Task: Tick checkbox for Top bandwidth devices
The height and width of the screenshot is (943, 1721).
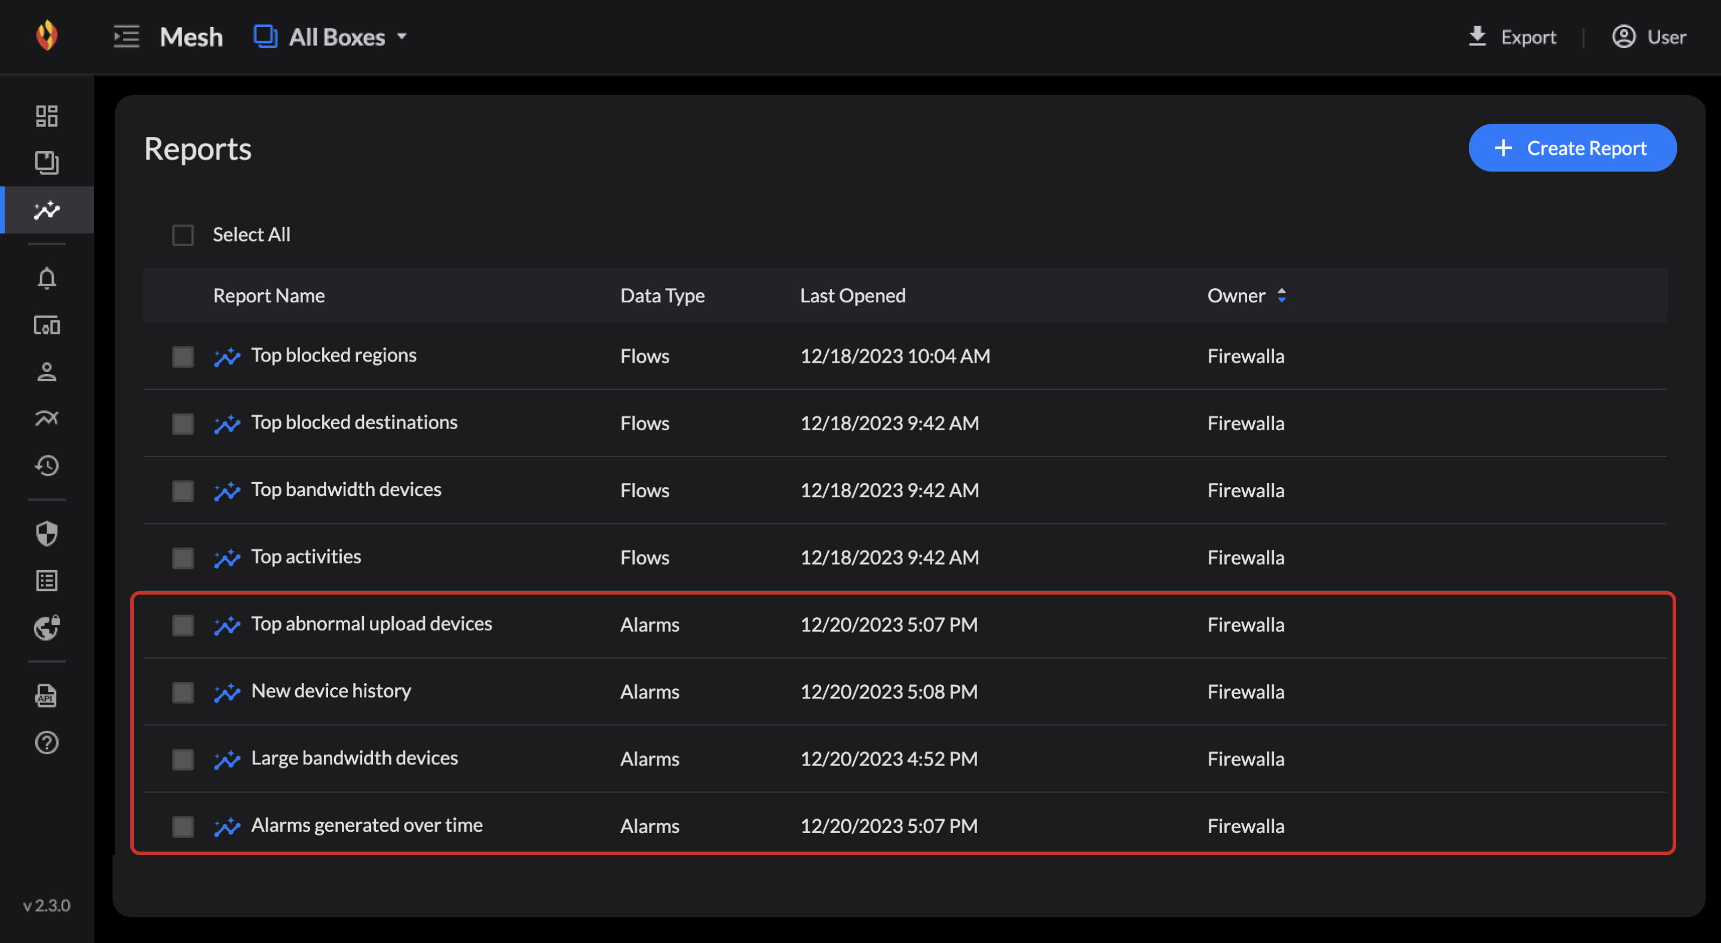Action: [x=183, y=491]
